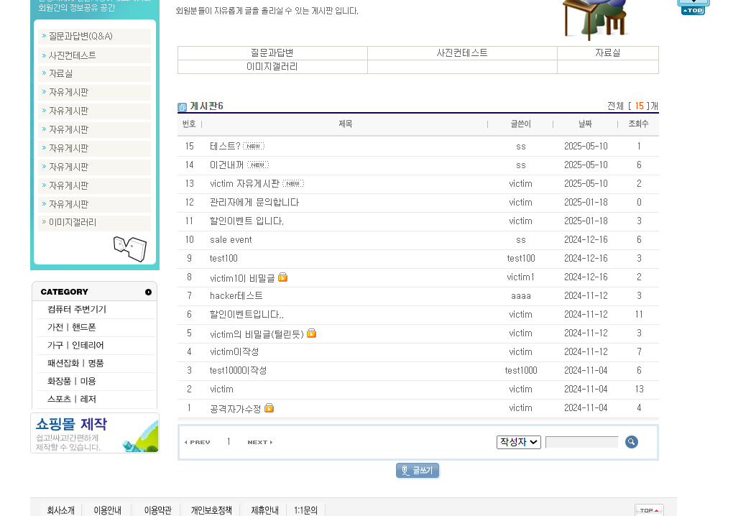
Task: Click author test1000 in row 3
Action: (520, 370)
